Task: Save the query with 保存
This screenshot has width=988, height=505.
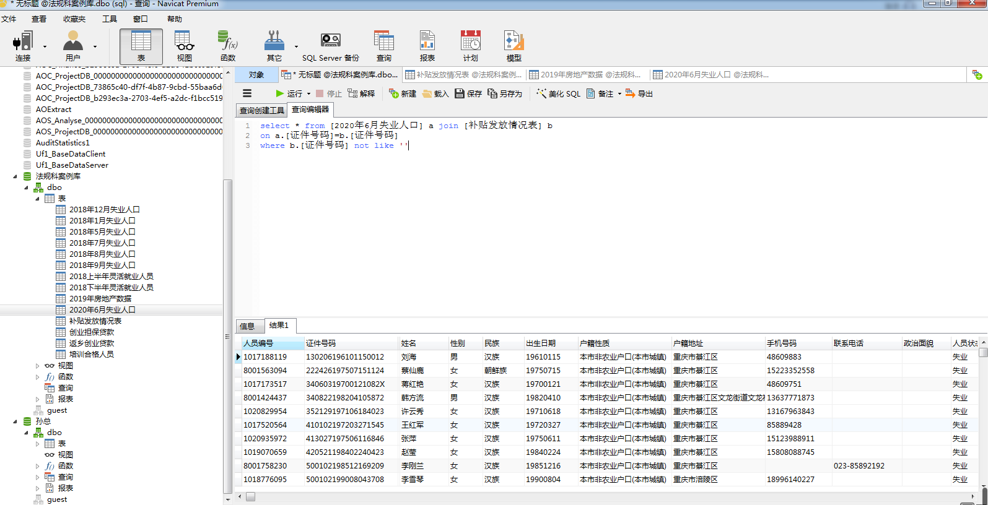Action: 468,93
